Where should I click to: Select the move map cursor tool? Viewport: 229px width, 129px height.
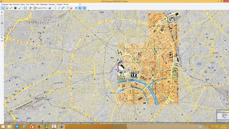[x=3, y=8]
